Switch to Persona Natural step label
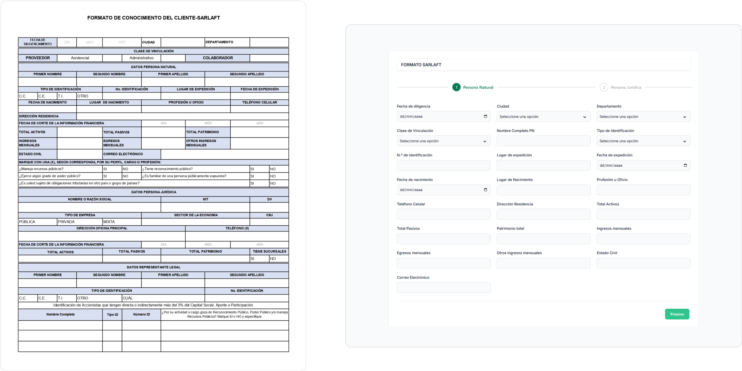The width and height of the screenshot is (742, 371). coord(478,87)
